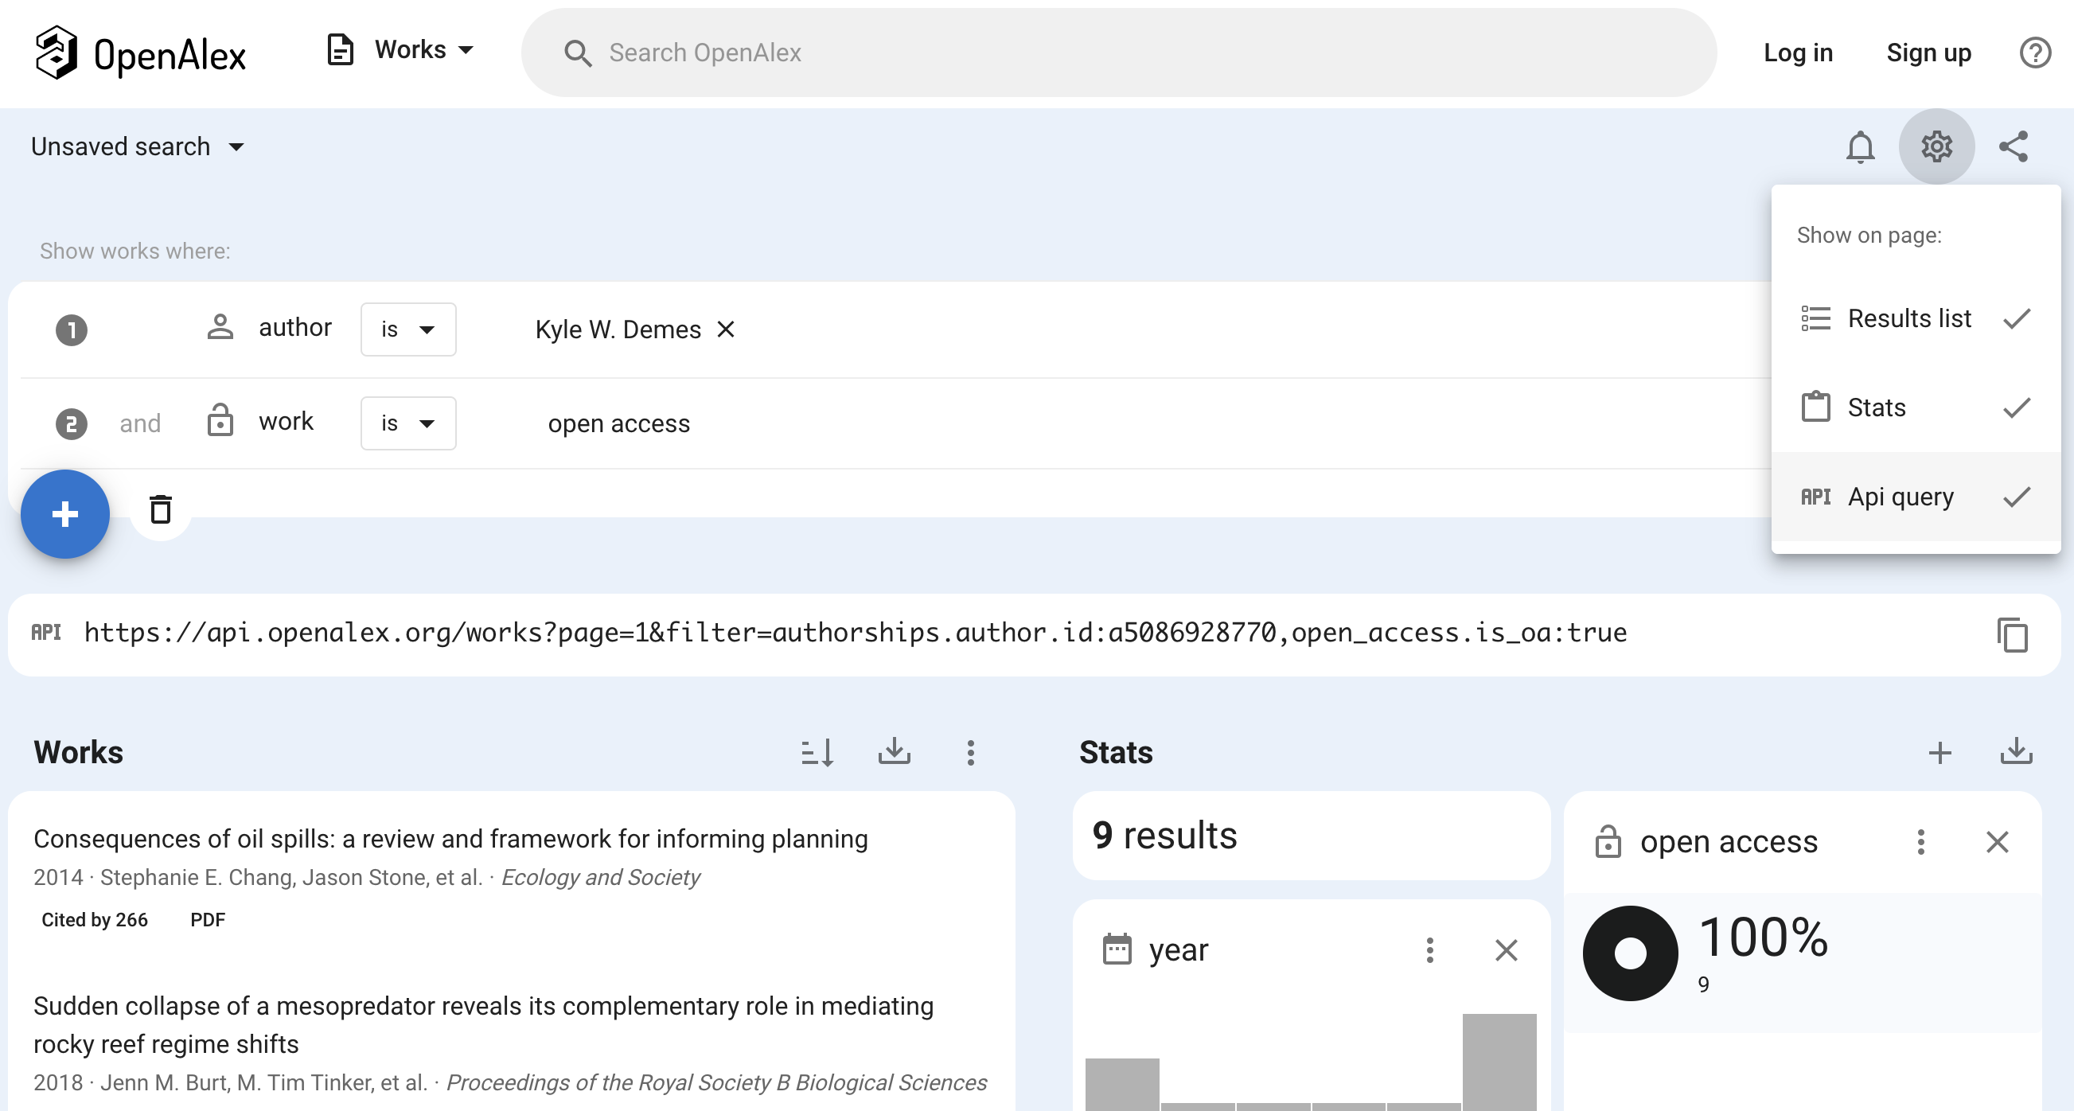Click the blue add filter plus button
The height and width of the screenshot is (1111, 2074).
click(65, 513)
